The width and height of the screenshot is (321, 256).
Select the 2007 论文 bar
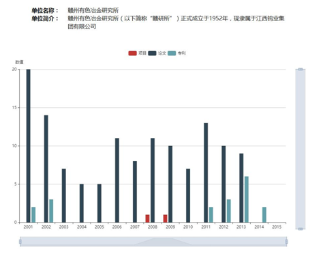[135, 192]
